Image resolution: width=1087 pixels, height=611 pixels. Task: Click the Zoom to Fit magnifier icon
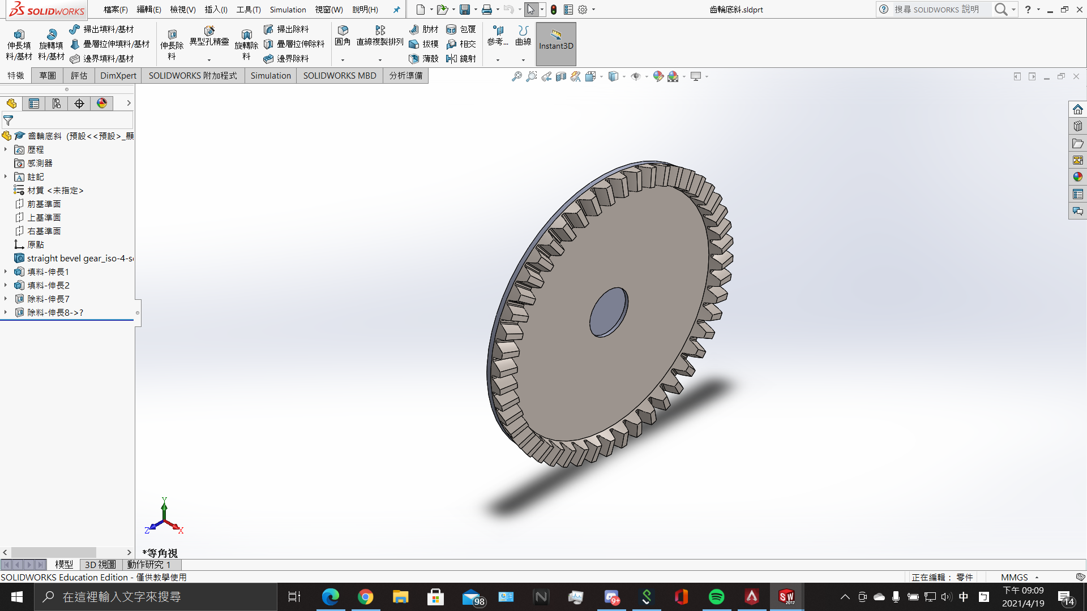(x=516, y=76)
